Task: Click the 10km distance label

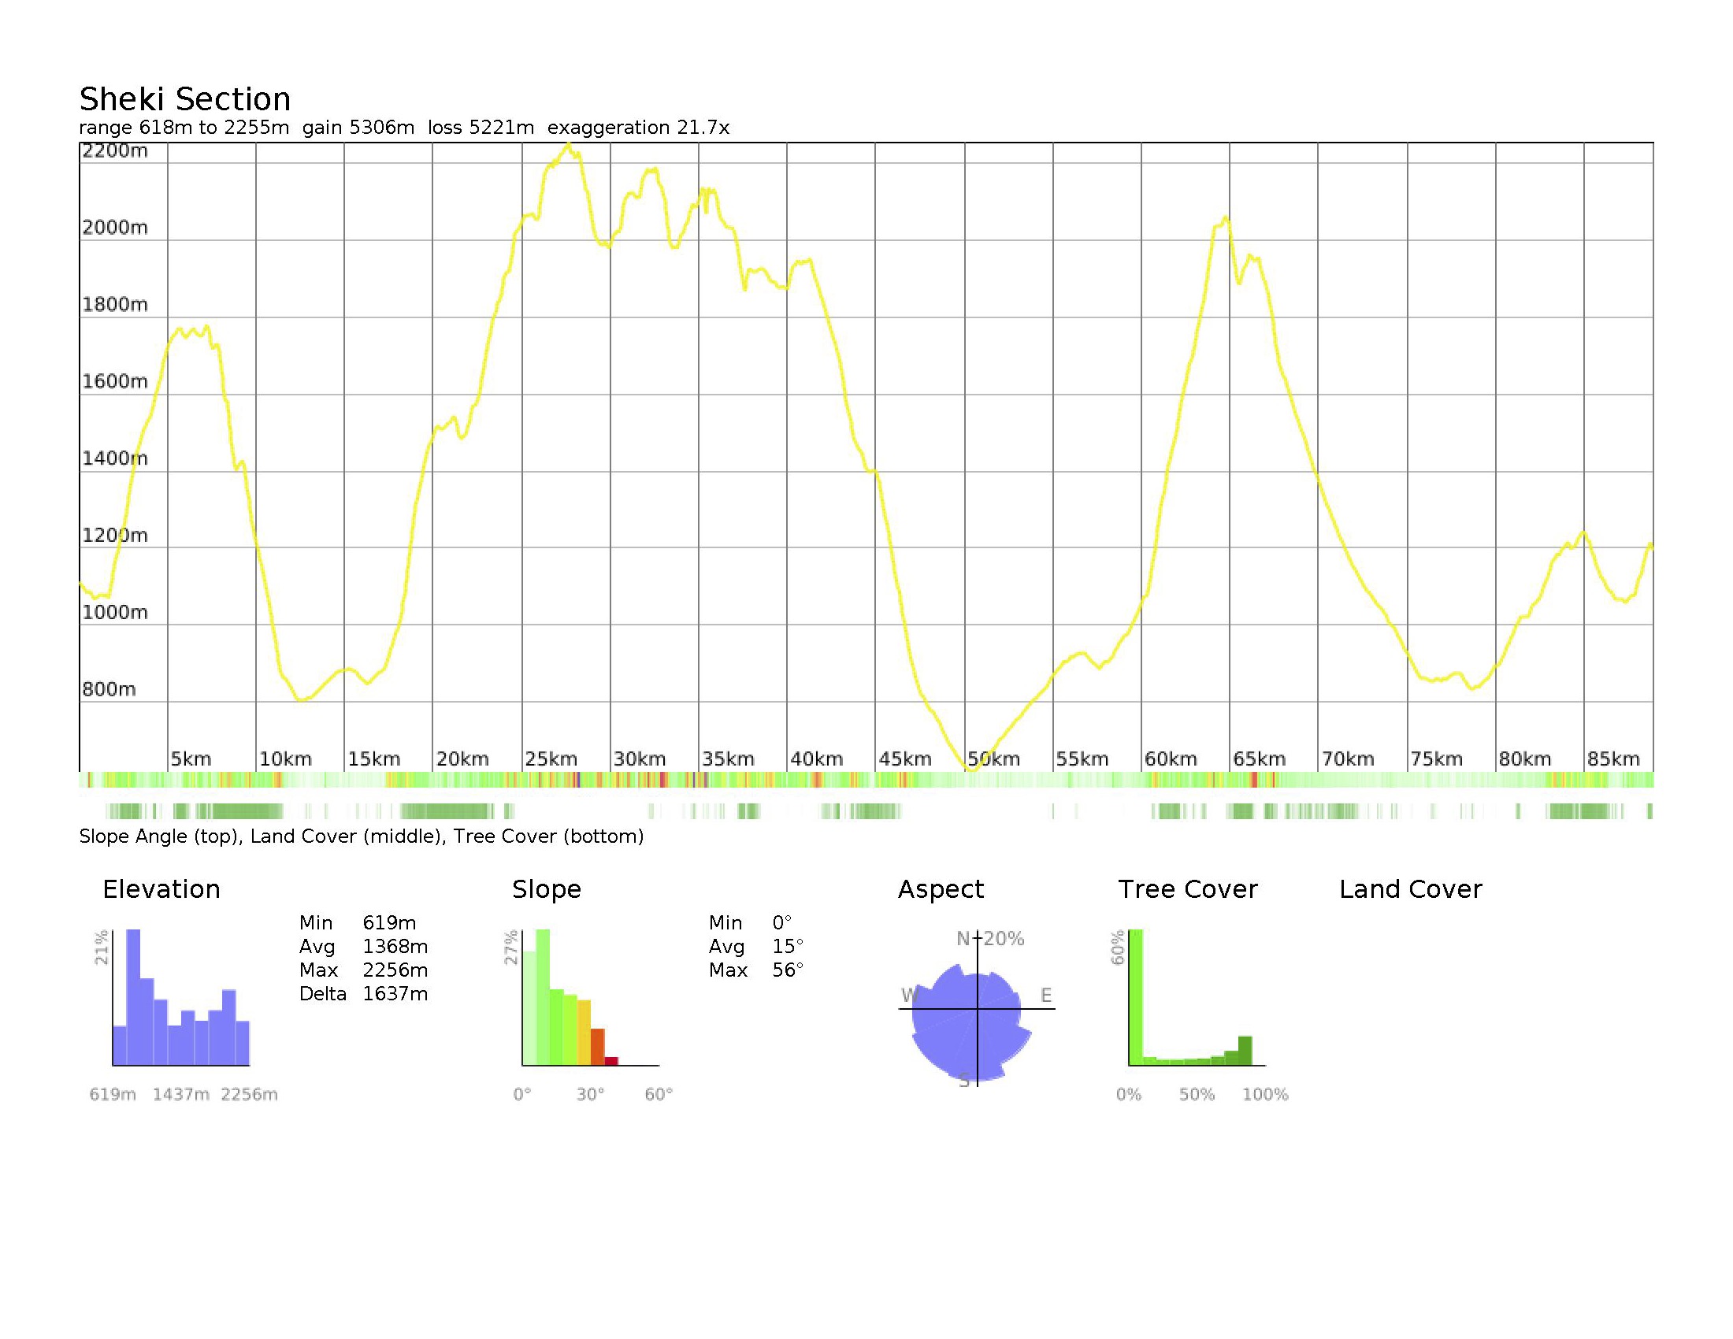Action: [286, 759]
